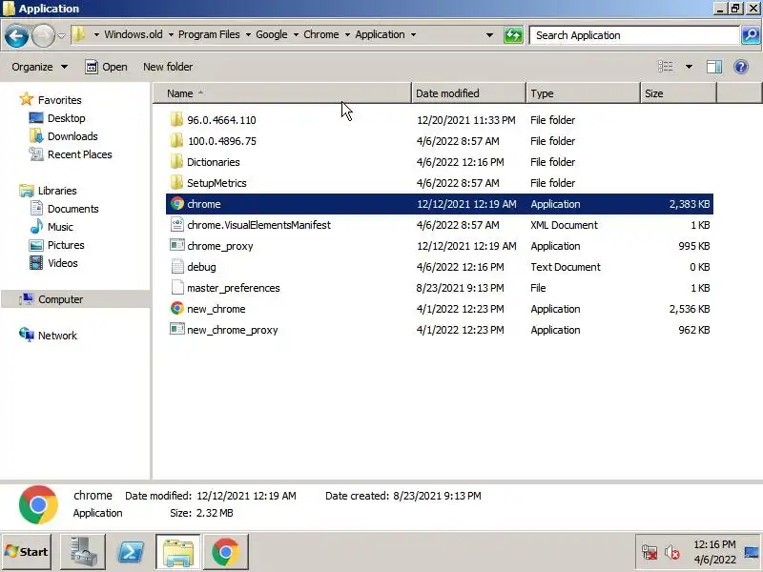Select the 100.0.4896.75 folder icon
This screenshot has width=763, height=572.
coord(176,140)
